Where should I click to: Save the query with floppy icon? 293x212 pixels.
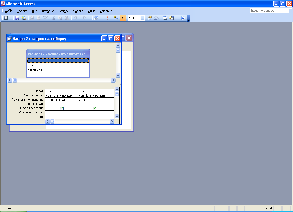(x=17, y=18)
